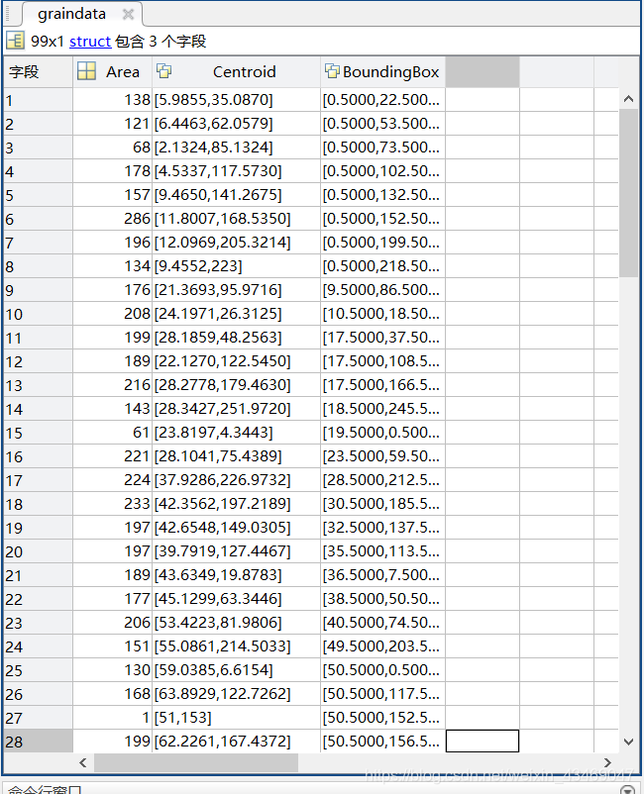Expand the command window panel menu

point(626,789)
